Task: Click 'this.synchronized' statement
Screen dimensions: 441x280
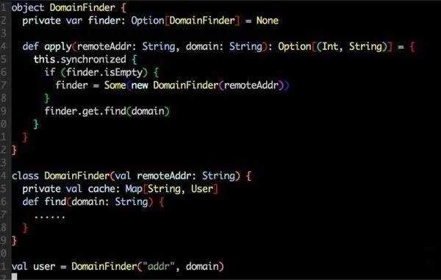Action: [x=79, y=60]
